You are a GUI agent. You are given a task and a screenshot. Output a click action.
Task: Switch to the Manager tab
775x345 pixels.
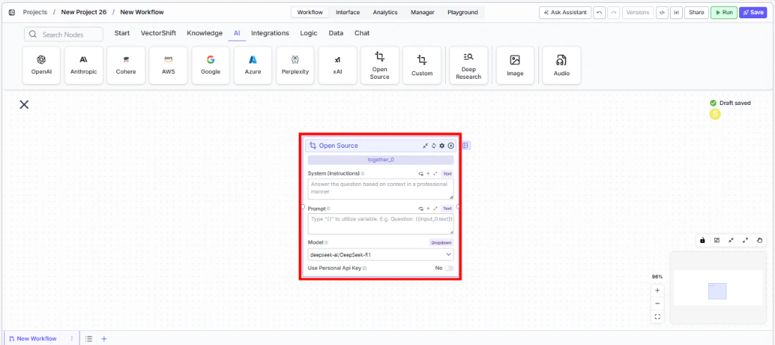pos(423,13)
